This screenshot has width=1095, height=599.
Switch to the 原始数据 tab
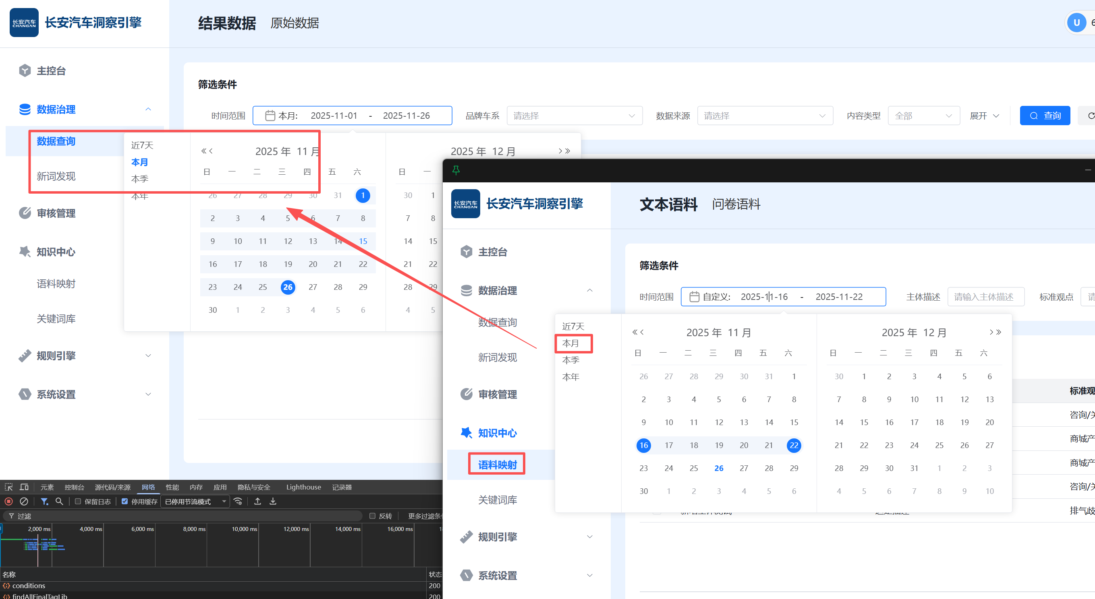tap(294, 23)
